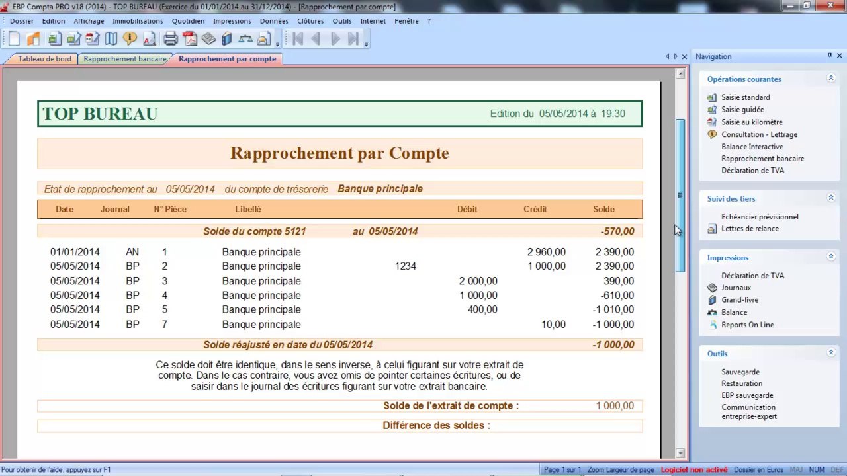Click the Sauvegarde link under Outils
Viewport: 847px width, 476px height.
(740, 372)
